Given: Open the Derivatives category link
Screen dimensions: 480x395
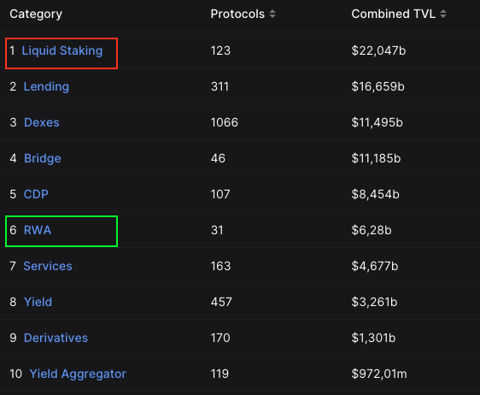Looking at the screenshot, I should [56, 338].
